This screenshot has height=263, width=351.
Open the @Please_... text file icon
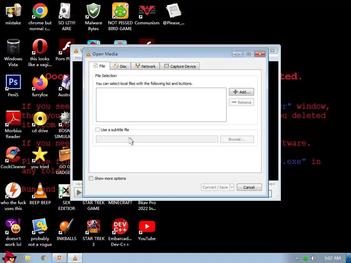tap(173, 14)
